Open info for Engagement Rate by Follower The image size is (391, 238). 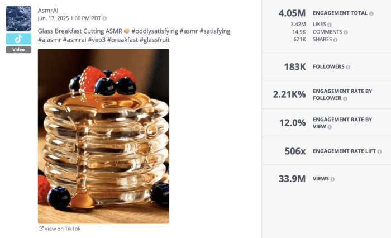click(x=345, y=98)
